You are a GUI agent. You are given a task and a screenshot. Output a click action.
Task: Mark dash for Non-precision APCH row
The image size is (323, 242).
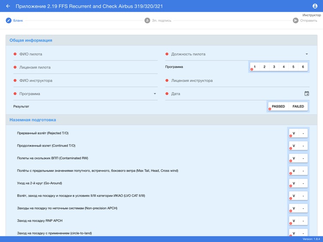pos(303,208)
